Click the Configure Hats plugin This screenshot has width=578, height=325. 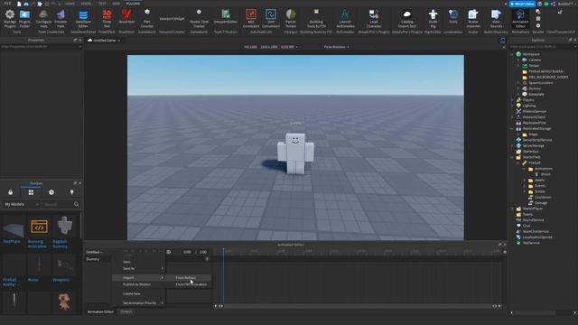(43, 18)
